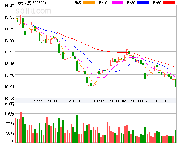Click the 15.51 price axis label
Image resolution: width=195 pixels, height=143 pixels.
tap(9, 17)
